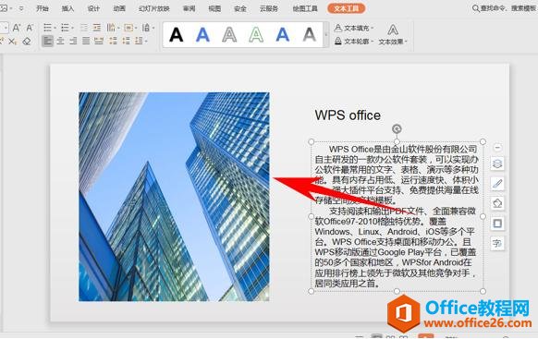Select the building photo on slide
The width and height of the screenshot is (538, 339).
click(x=174, y=197)
